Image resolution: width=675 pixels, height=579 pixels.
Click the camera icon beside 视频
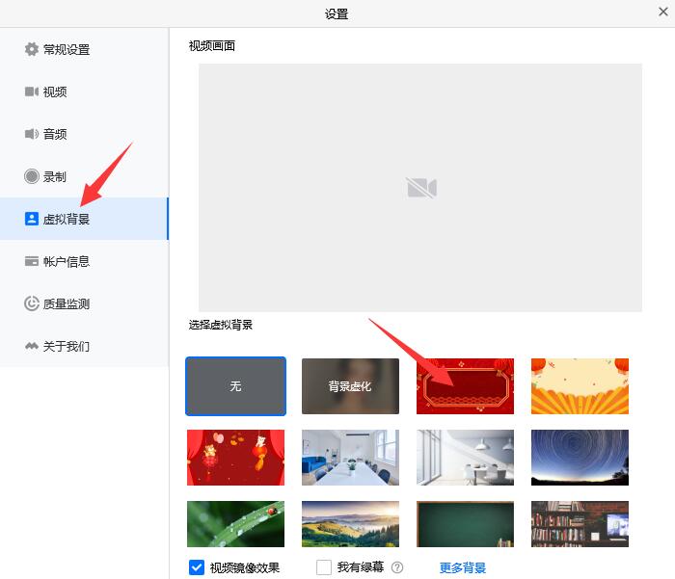(x=32, y=92)
